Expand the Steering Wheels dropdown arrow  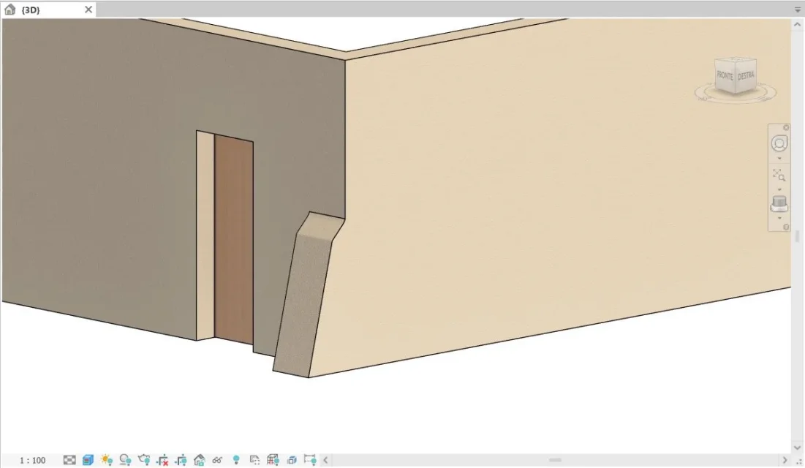(x=779, y=159)
